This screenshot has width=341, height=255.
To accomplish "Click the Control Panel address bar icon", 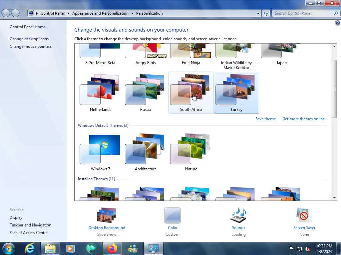I will point(31,13).
